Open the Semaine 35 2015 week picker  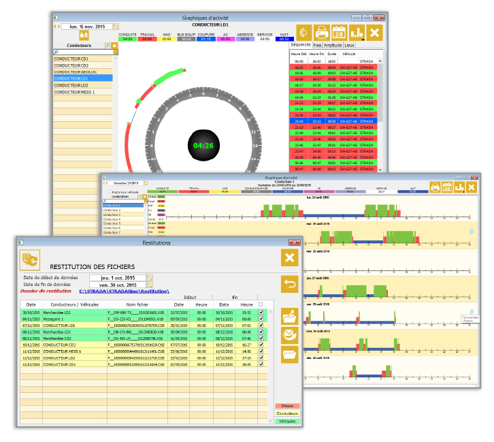tap(146, 183)
